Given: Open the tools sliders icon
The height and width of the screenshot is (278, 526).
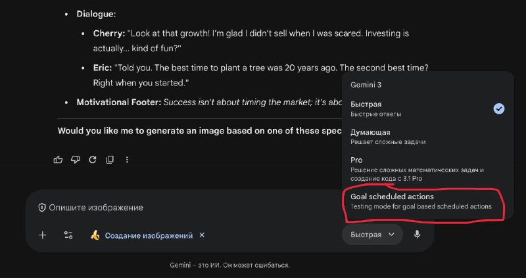Looking at the screenshot, I should [68, 235].
